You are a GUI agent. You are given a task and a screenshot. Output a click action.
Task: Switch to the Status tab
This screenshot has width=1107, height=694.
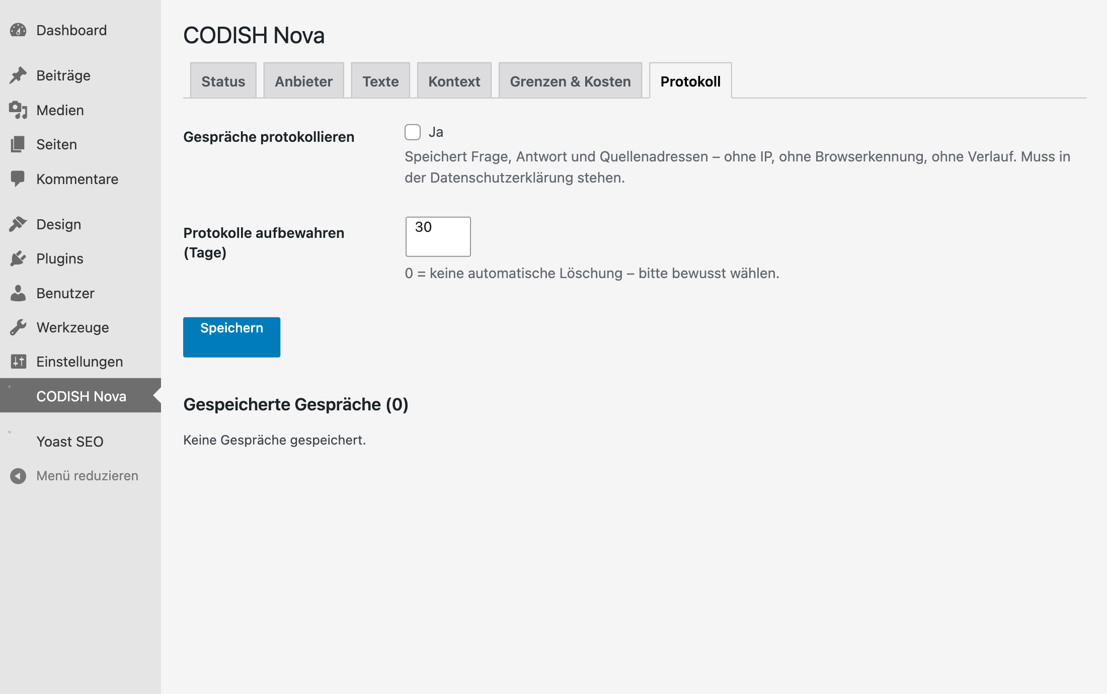[223, 80]
